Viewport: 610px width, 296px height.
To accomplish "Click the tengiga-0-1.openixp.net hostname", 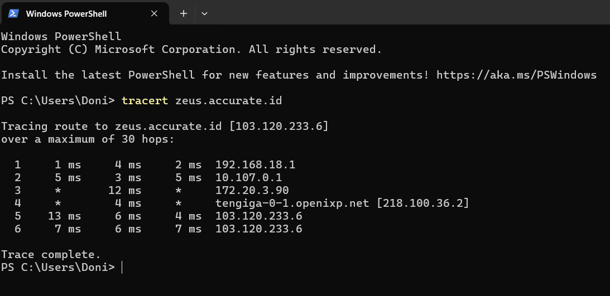I will (x=292, y=203).
